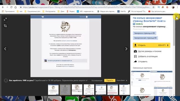Viewport: 180px width, 101px height.
Task: Open the 'Дзен' bookmarks folder
Action: coord(61,11)
